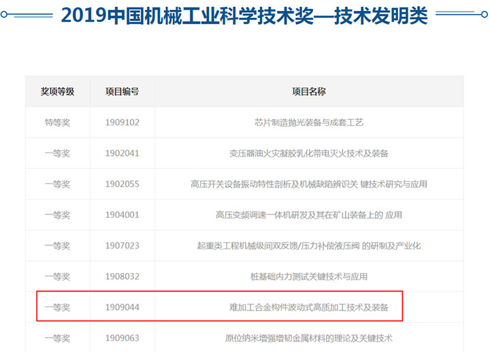The image size is (490, 352).
Task: Select project number 1908032
Action: pos(122,276)
